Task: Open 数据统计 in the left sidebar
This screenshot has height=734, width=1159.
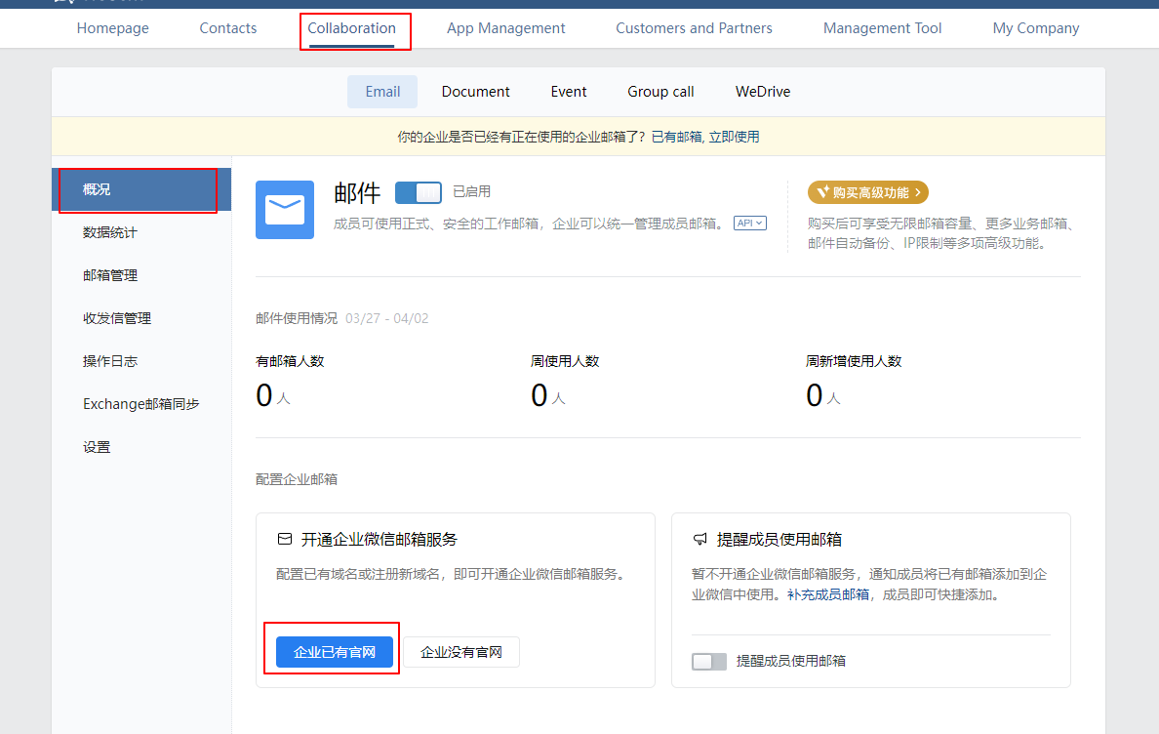Action: click(110, 232)
